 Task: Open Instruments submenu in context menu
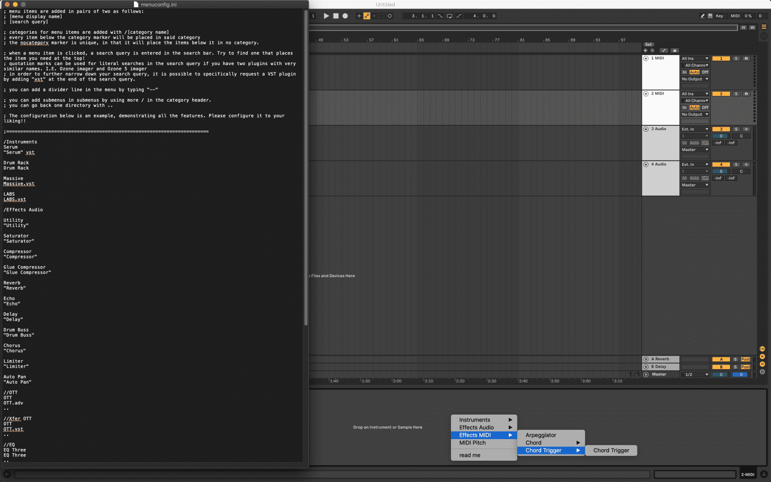484,420
